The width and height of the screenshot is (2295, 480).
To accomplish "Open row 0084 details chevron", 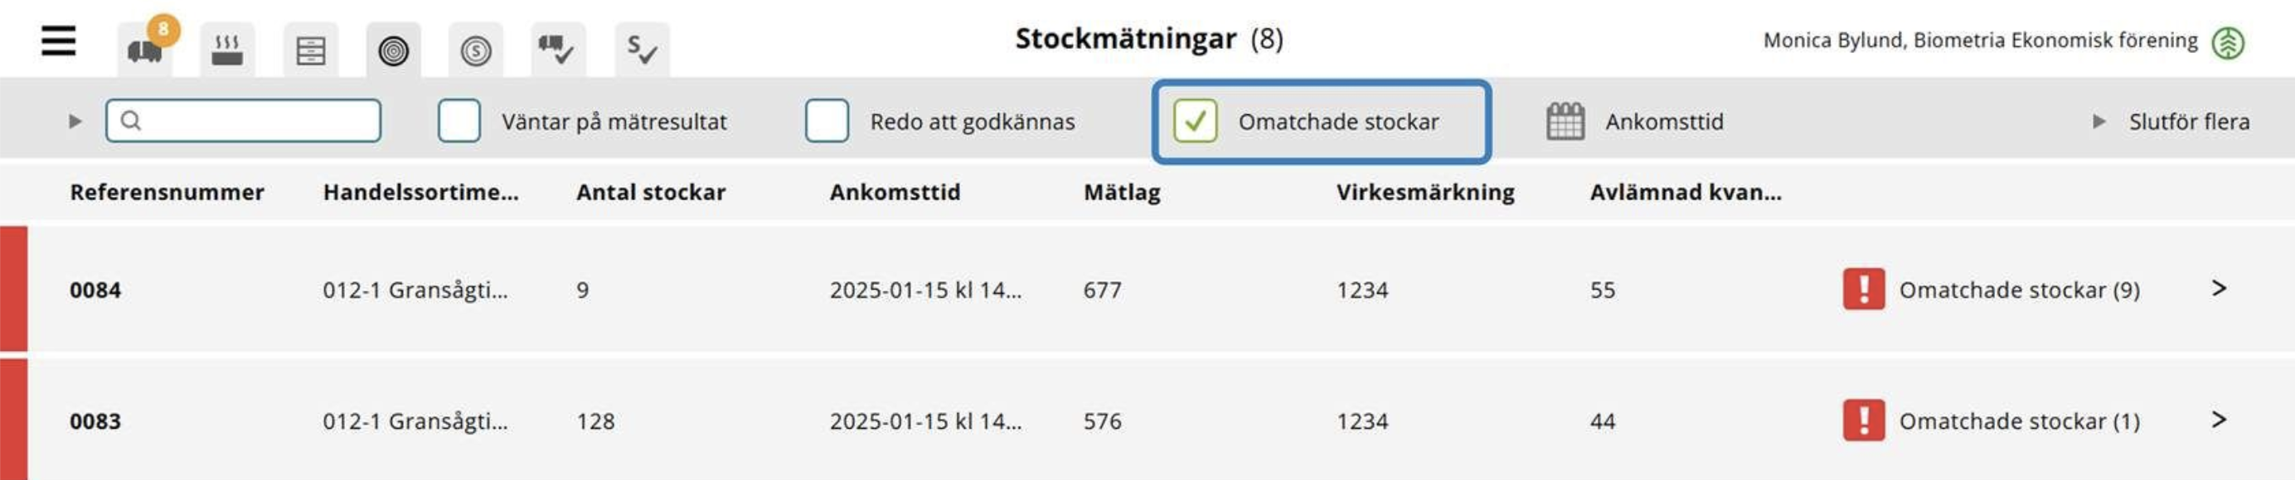I will point(2220,288).
